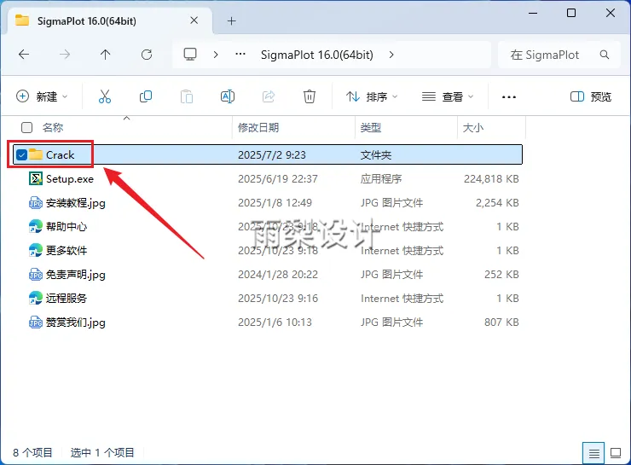
Task: Click the 帮助中心 shortcut icon
Action: [x=36, y=227]
